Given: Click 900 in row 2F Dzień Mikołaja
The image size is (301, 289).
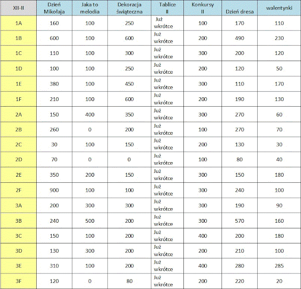Looking at the screenshot, I should click(55, 190).
